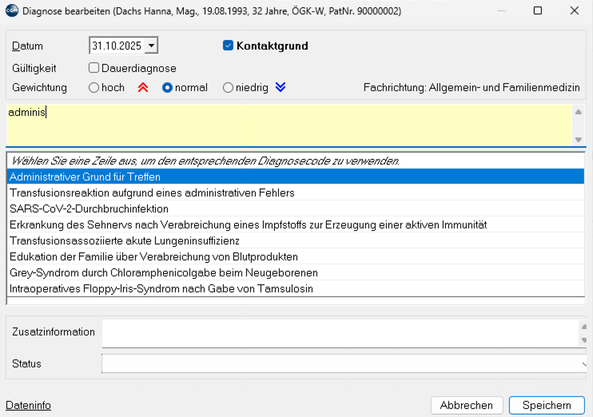This screenshot has width=593, height=417.
Task: Click the blue double down-arrow icon
Action: [x=280, y=88]
